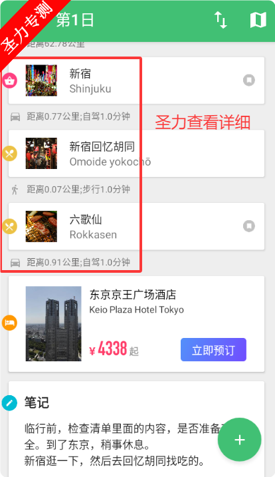275x477 pixels.
Task: Tap the green plus add button
Action: [239, 440]
